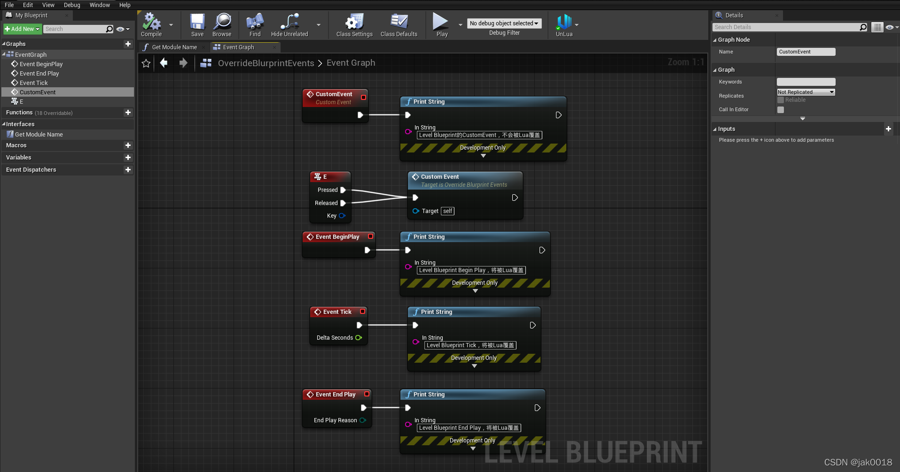
Task: Bookmark graph with star icon
Action: pyautogui.click(x=146, y=63)
